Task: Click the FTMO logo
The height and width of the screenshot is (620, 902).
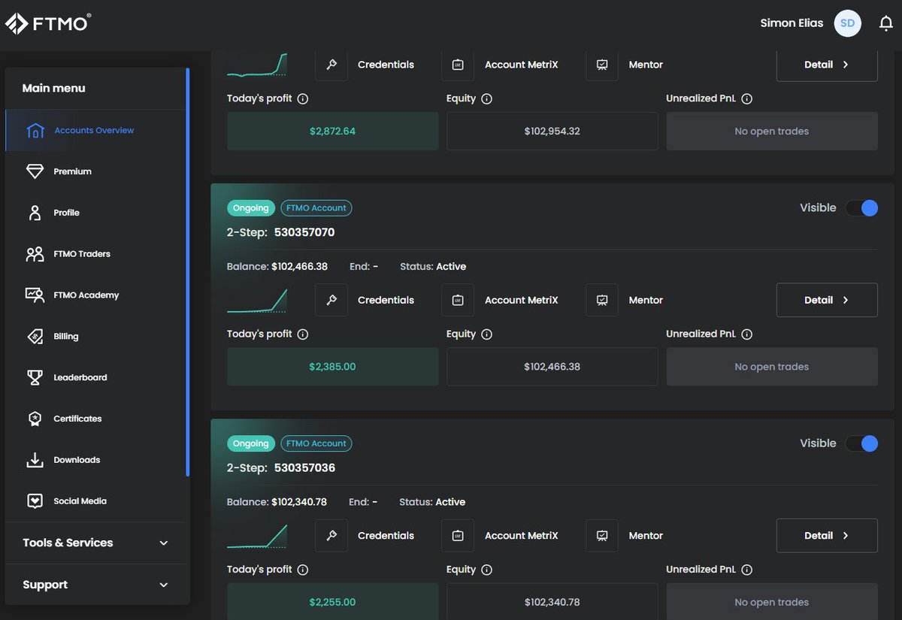Action: tap(48, 23)
